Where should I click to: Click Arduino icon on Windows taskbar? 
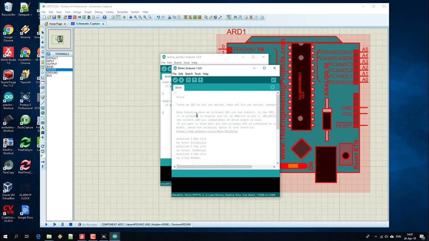pos(115,236)
